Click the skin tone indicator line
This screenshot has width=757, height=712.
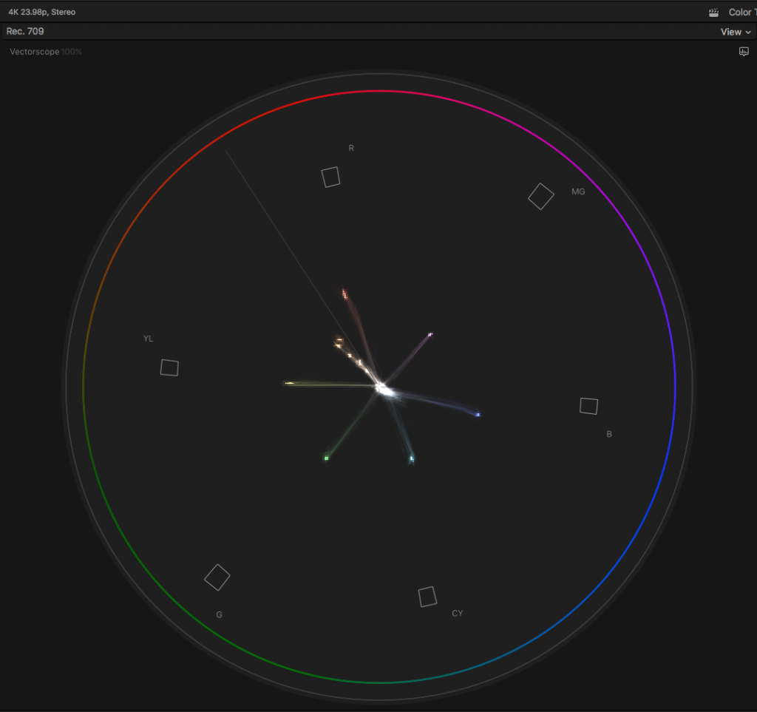click(x=281, y=237)
